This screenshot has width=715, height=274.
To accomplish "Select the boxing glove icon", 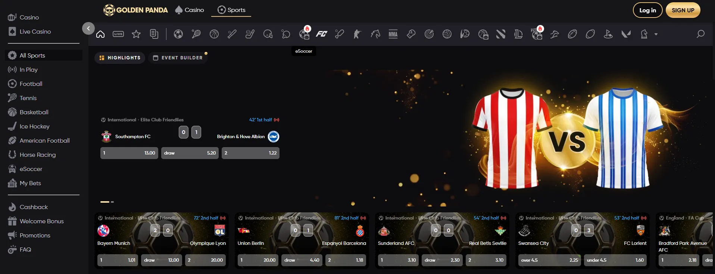I will click(411, 34).
